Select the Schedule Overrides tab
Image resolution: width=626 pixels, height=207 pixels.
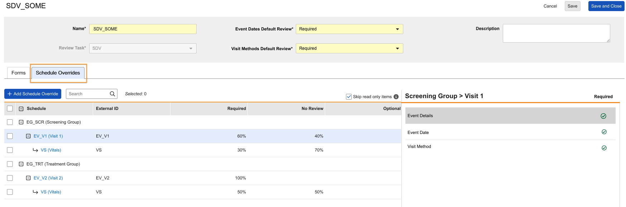58,73
